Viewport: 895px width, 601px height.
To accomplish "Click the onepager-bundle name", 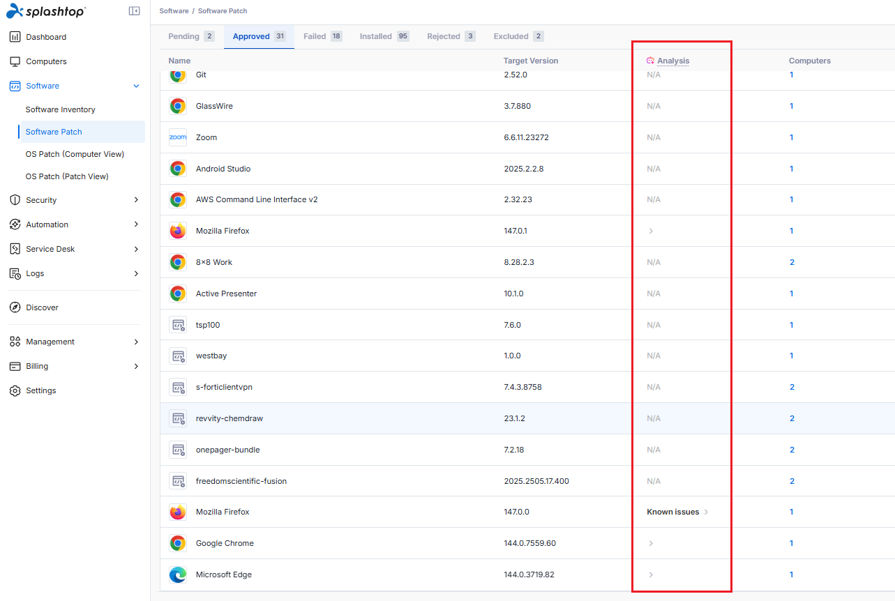I will 228,450.
